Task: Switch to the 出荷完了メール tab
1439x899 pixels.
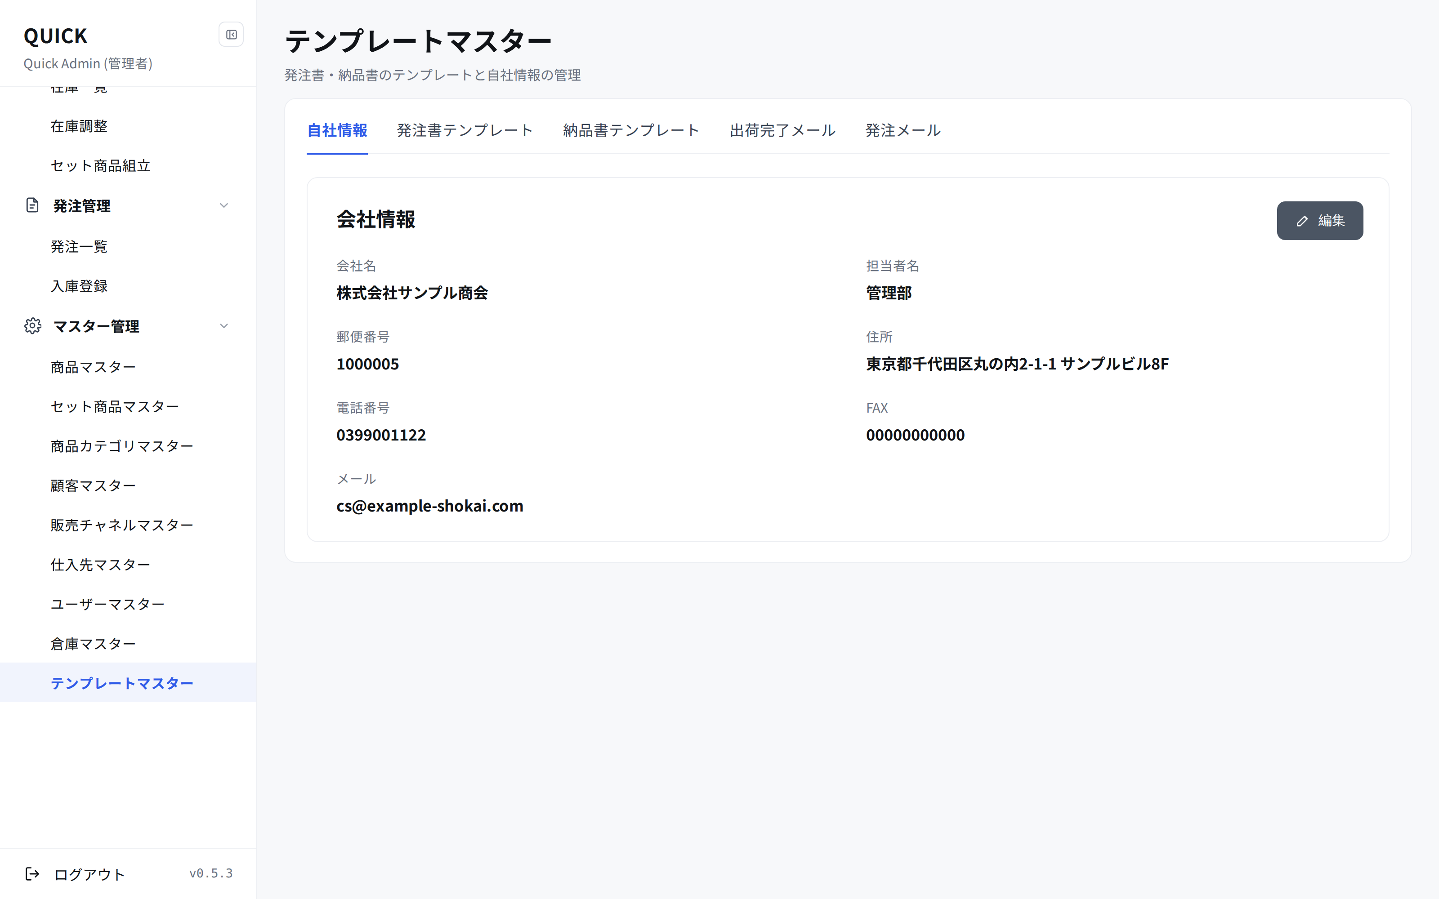Action: click(782, 130)
